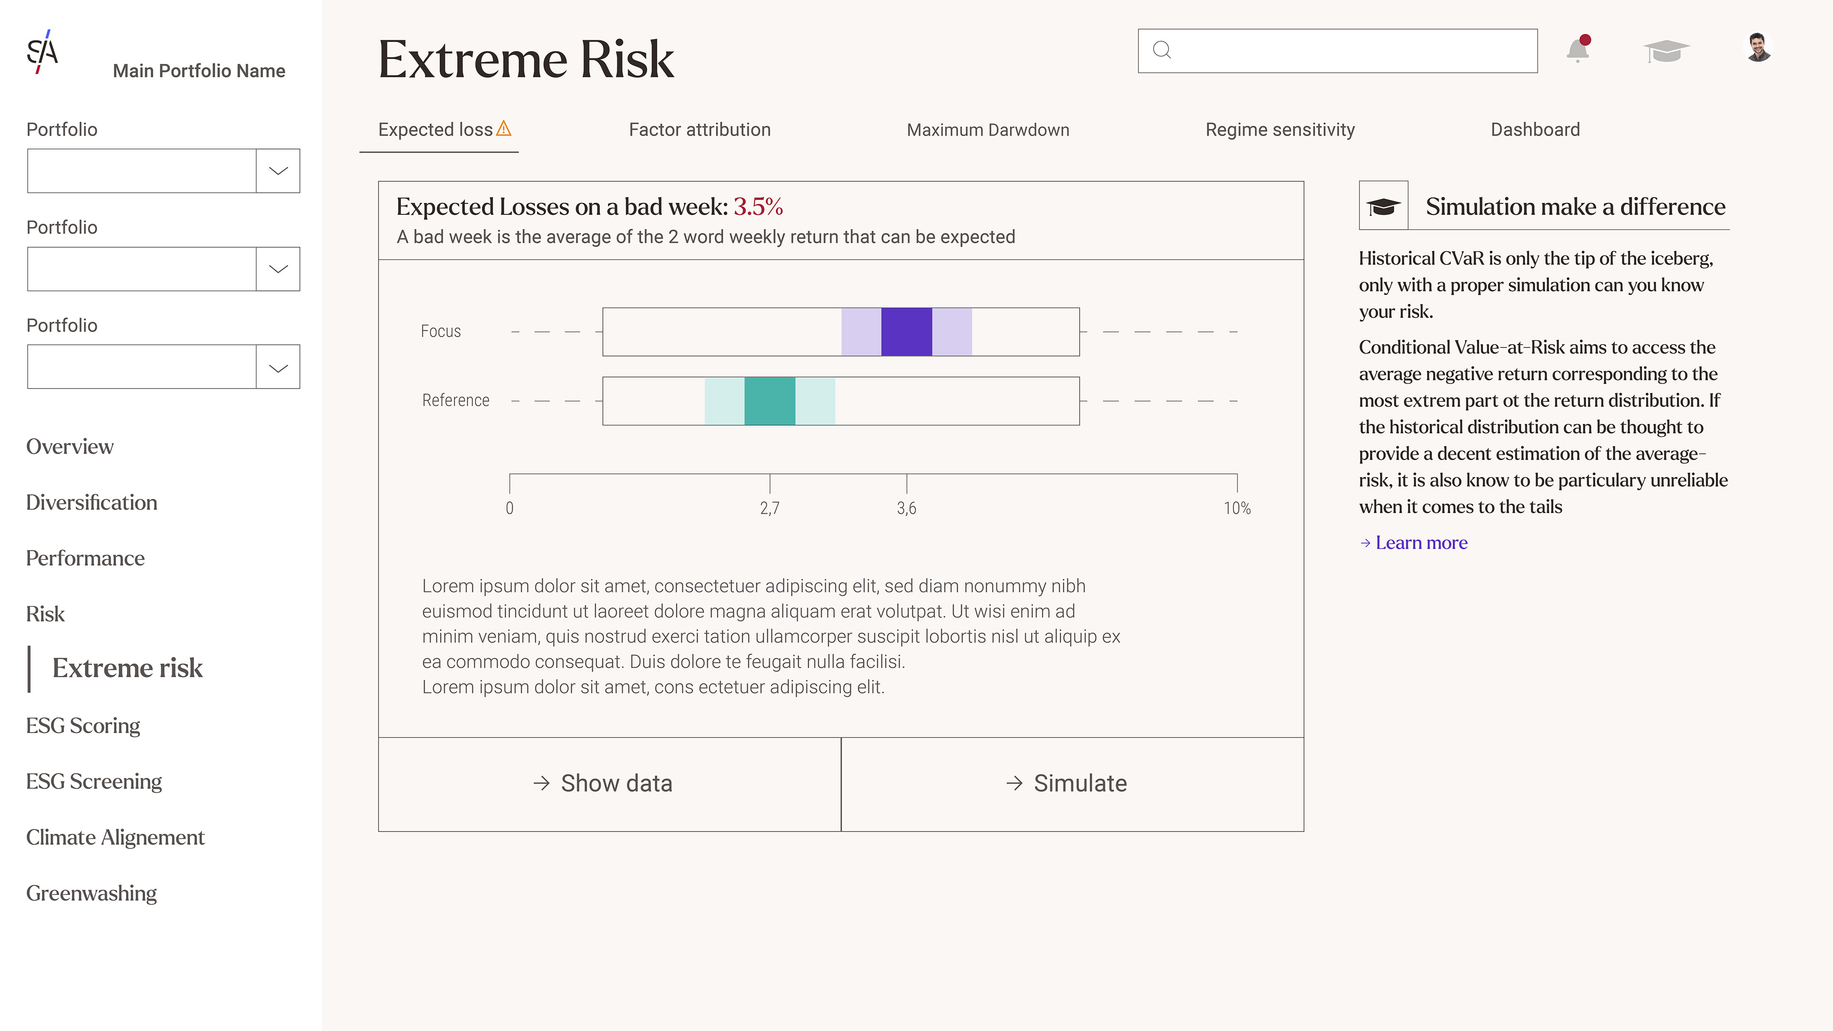Open the user profile avatar
The width and height of the screenshot is (1833, 1031).
pos(1758,48)
